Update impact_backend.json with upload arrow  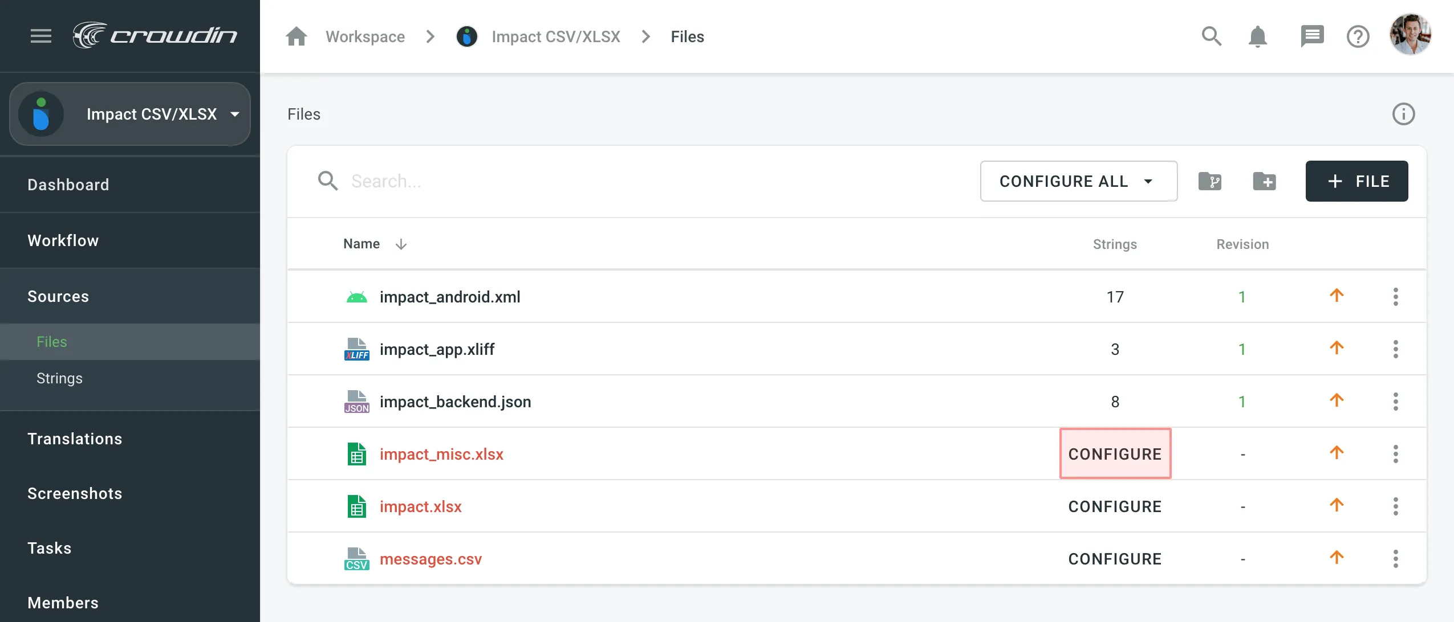[1337, 400]
